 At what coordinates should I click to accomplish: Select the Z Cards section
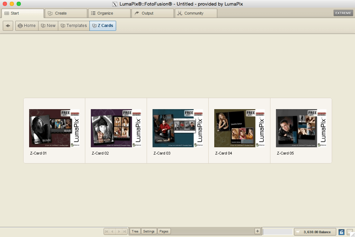tap(103, 26)
